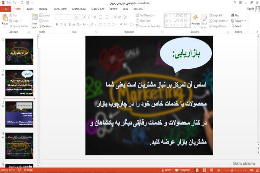The height and width of the screenshot is (173, 260).
Task: Open the Arrange objects button
Action: [195, 20]
